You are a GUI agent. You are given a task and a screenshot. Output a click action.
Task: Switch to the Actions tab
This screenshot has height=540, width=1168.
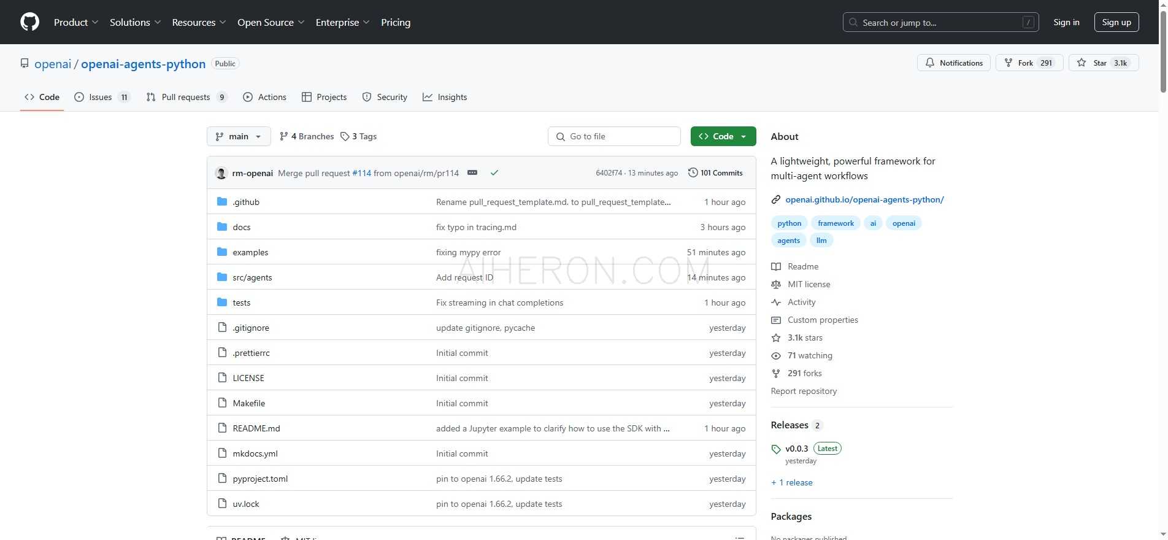point(265,97)
